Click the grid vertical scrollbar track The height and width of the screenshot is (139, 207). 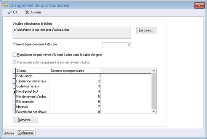click(154, 91)
